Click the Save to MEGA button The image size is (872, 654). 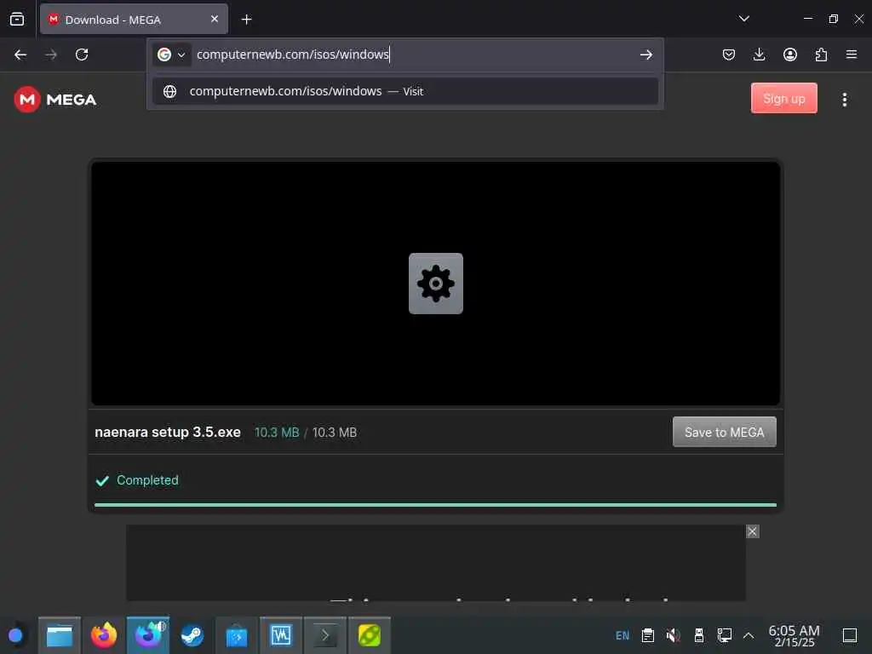724,432
